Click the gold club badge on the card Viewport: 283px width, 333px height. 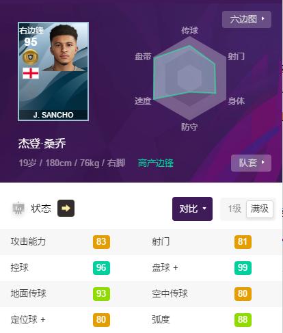point(30,57)
